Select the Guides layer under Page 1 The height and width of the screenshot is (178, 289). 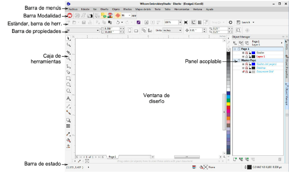(260, 53)
